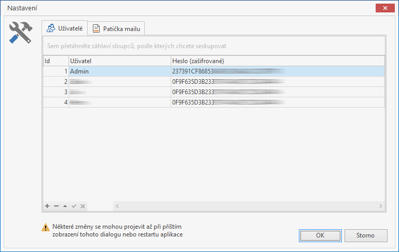
Task: Open the Patička mailu tab
Action: [116, 28]
